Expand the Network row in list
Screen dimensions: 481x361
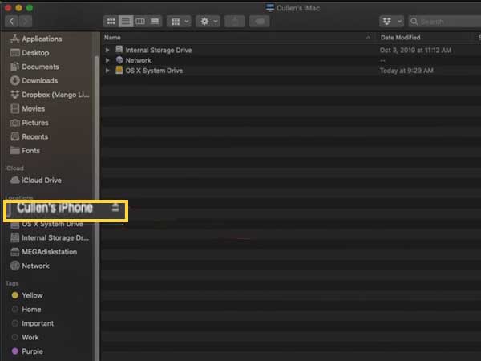coord(107,60)
